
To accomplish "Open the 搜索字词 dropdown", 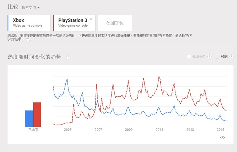I will click(29, 7).
